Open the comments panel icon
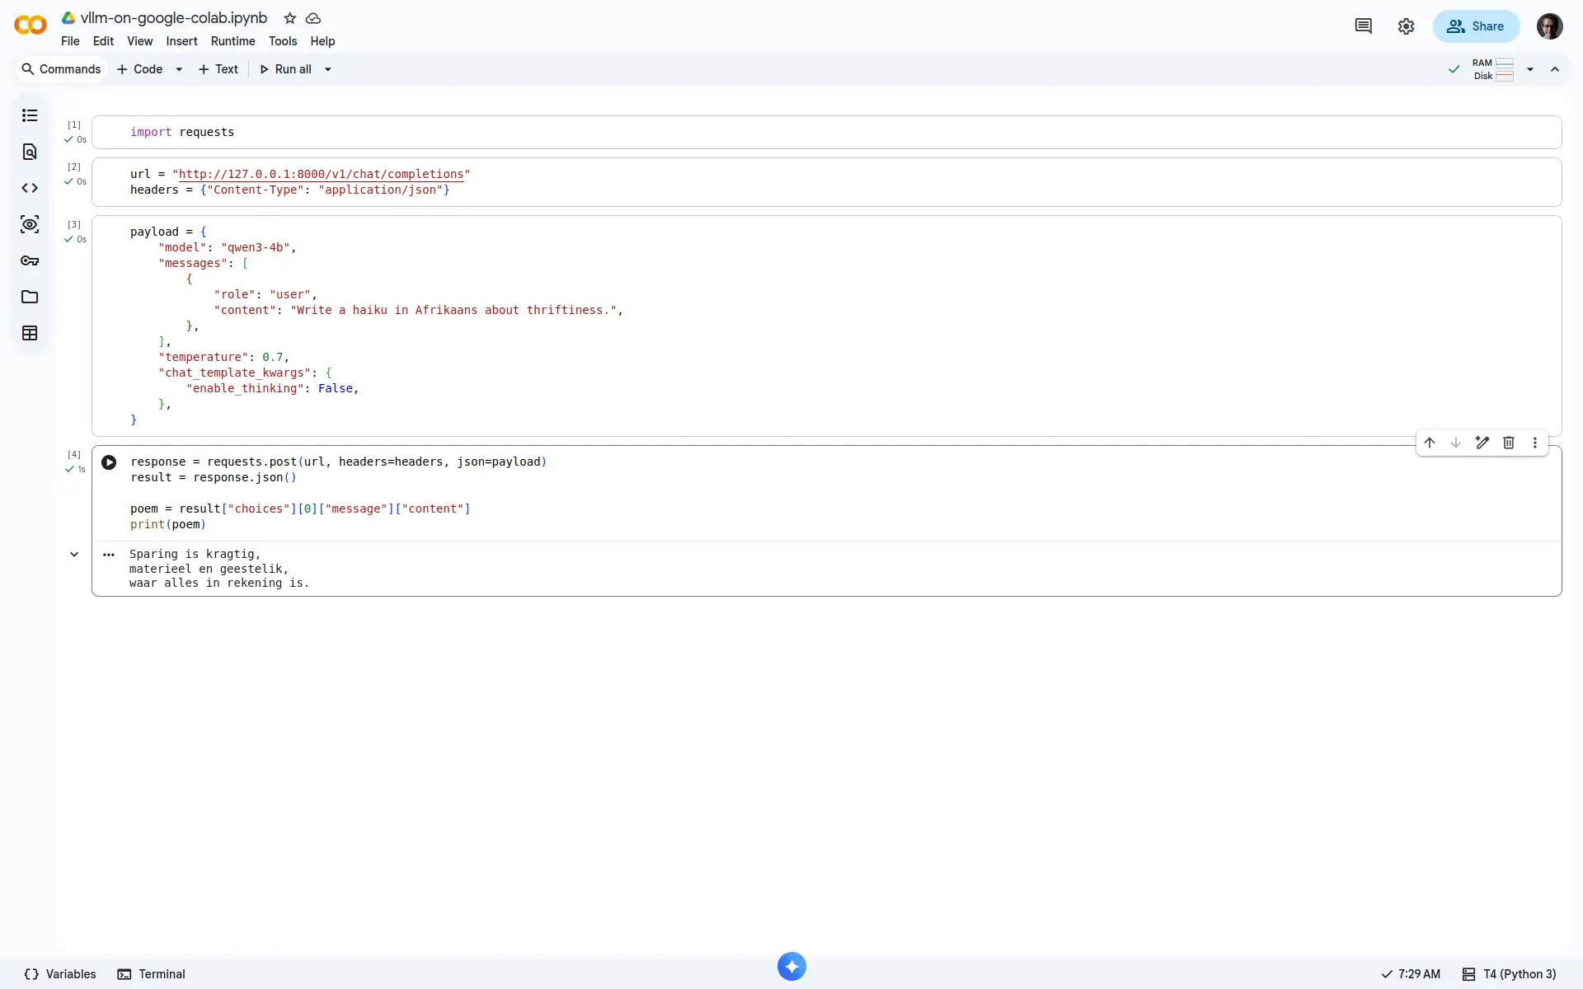1583x989 pixels. click(x=1364, y=26)
